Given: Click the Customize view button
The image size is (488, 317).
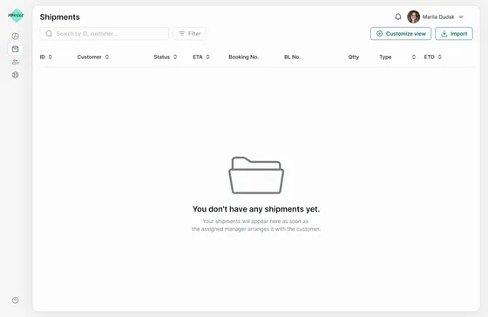Looking at the screenshot, I should [x=401, y=34].
